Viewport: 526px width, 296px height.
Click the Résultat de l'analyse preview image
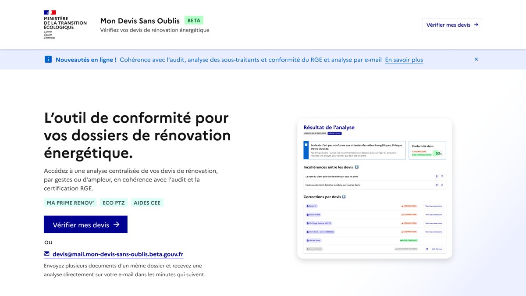[375, 189]
